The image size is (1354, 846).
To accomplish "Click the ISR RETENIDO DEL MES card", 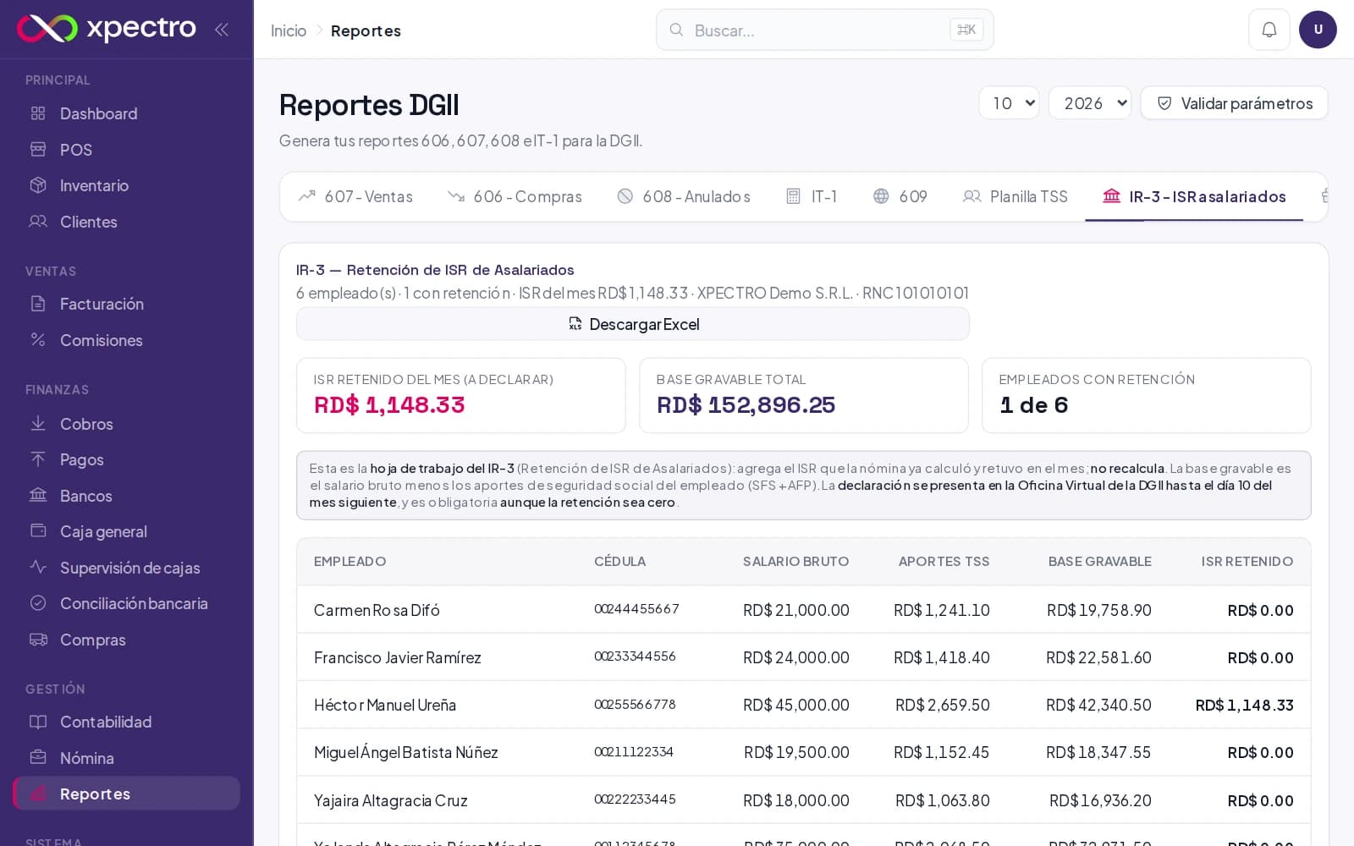I will tap(461, 395).
